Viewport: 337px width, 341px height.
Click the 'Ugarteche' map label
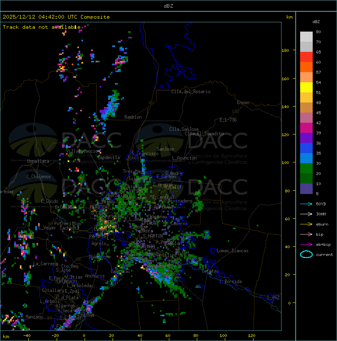tap(100, 257)
